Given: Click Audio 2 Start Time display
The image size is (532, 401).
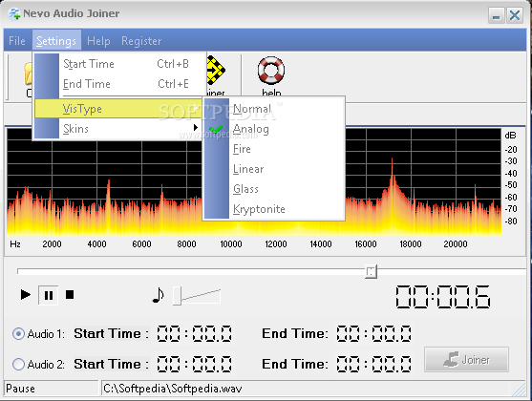Looking at the screenshot, I should point(194,364).
